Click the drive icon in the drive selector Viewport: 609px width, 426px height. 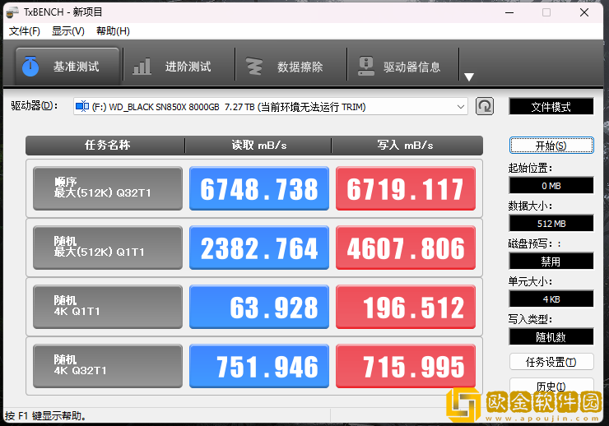tap(82, 106)
